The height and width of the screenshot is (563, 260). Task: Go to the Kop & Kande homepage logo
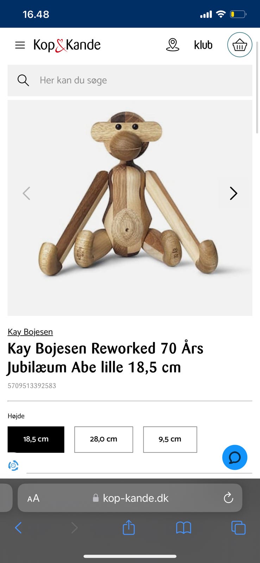[67, 45]
